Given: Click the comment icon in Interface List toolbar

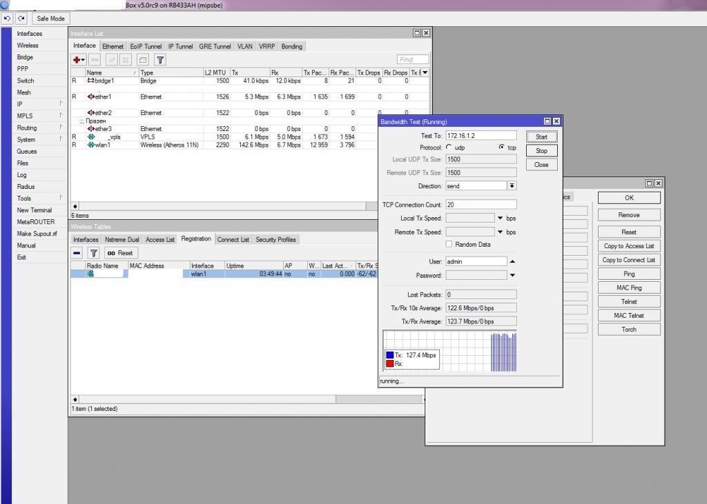Looking at the screenshot, I should tap(142, 60).
